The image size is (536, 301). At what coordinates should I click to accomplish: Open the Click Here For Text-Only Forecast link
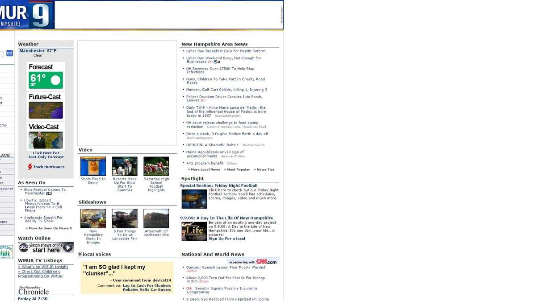pos(46,155)
